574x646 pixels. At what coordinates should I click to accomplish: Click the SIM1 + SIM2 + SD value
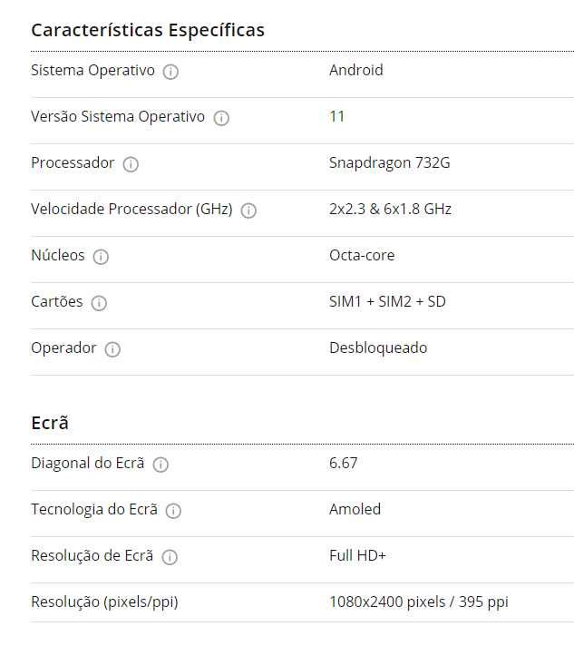387,301
